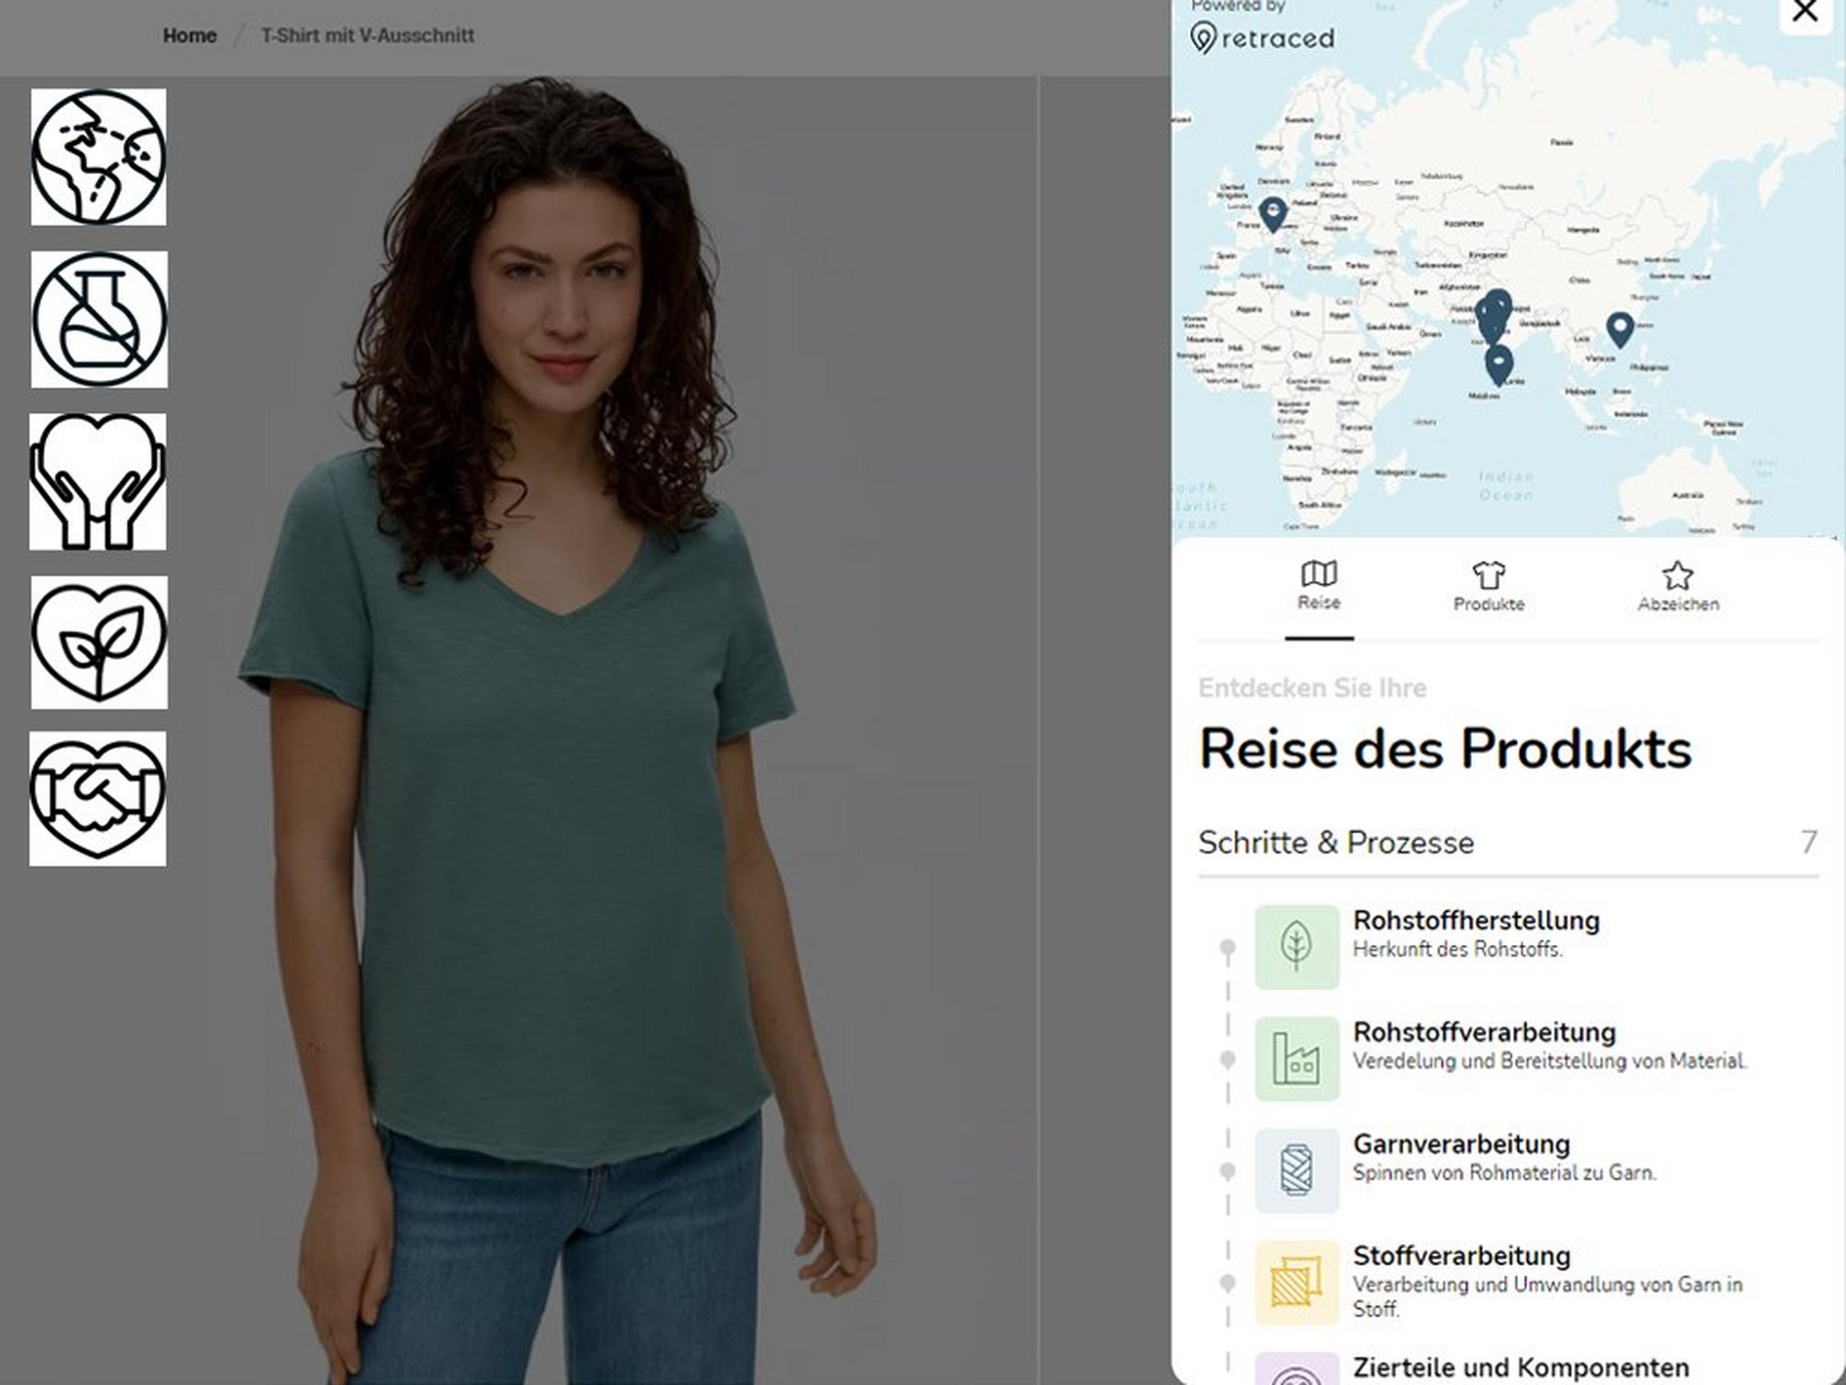Open the Abzeichen tab
Image resolution: width=1846 pixels, height=1385 pixels.
pyautogui.click(x=1677, y=588)
